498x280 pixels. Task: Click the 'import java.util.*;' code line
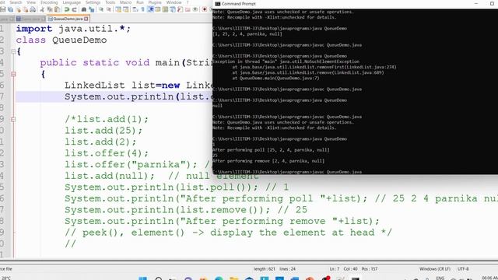pyautogui.click(x=73, y=29)
